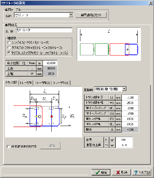Click the red semi-trailer box in overview
Image resolution: width=154 pixels, height=178 pixels.
pos(119,49)
